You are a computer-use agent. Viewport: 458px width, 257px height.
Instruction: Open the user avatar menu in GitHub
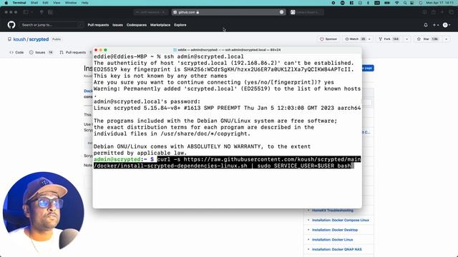(x=447, y=25)
